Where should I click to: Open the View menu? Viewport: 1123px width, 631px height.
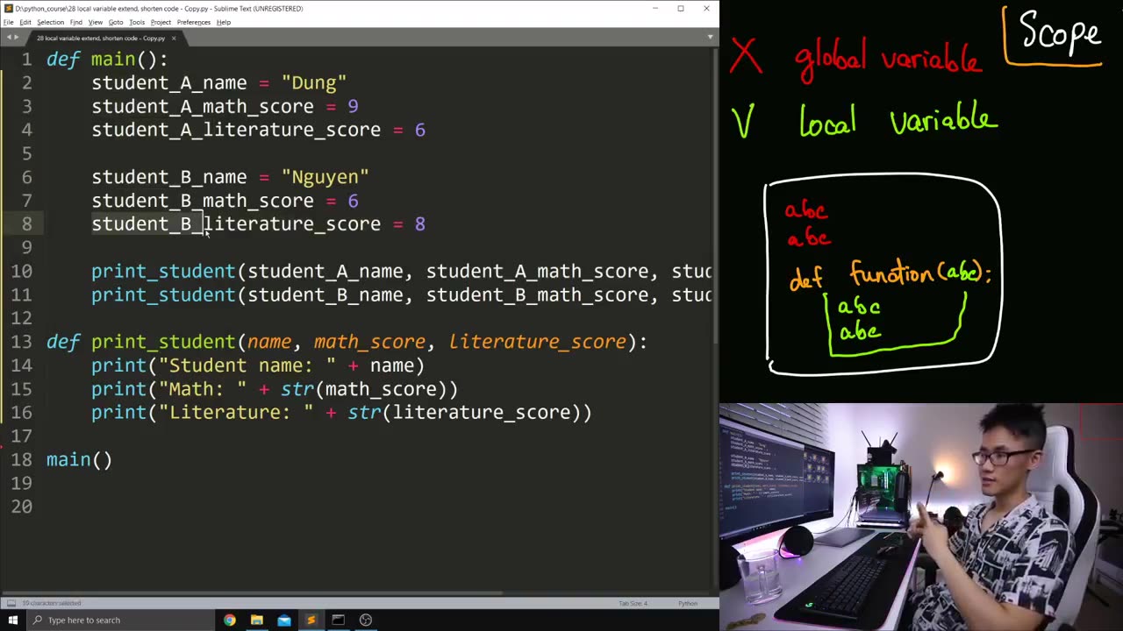[x=96, y=22]
